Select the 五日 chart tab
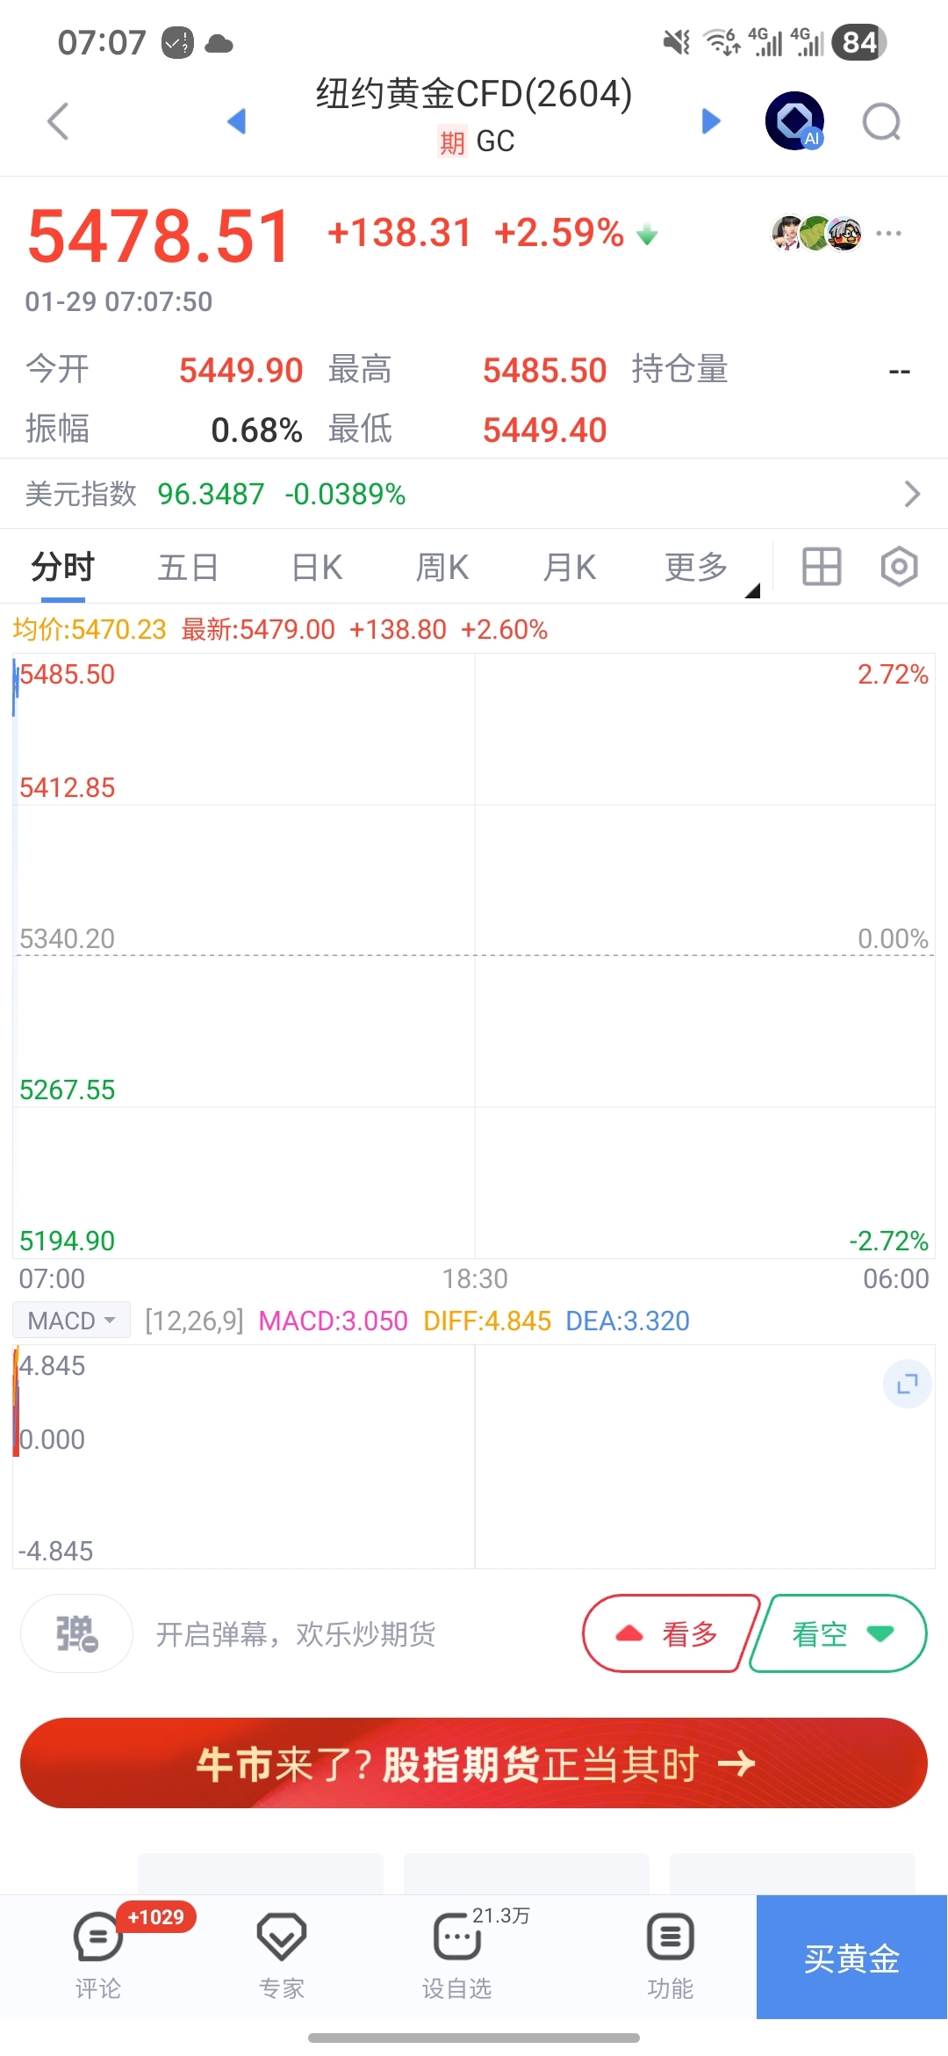Viewport: 948px width, 2056px height. pyautogui.click(x=188, y=568)
